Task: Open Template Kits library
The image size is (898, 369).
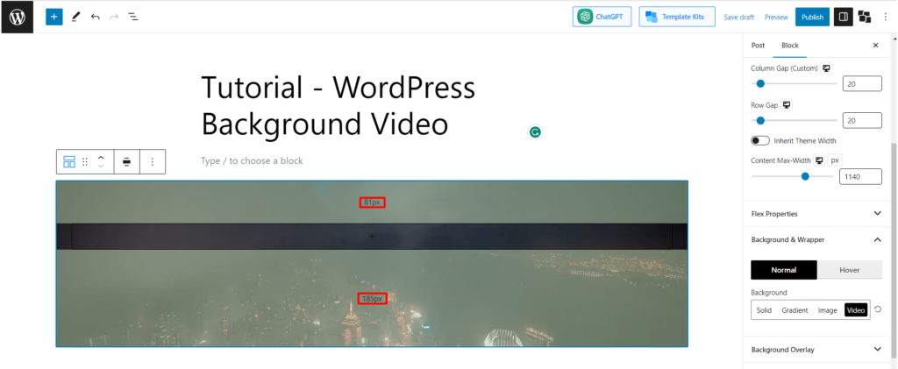Action: tap(677, 17)
